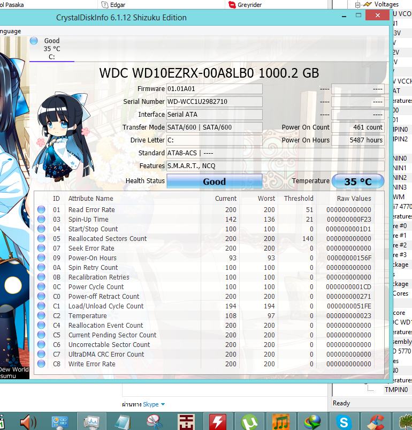This screenshot has width=412, height=430.
Task: Click the 35 °C temperature button
Action: (x=358, y=182)
